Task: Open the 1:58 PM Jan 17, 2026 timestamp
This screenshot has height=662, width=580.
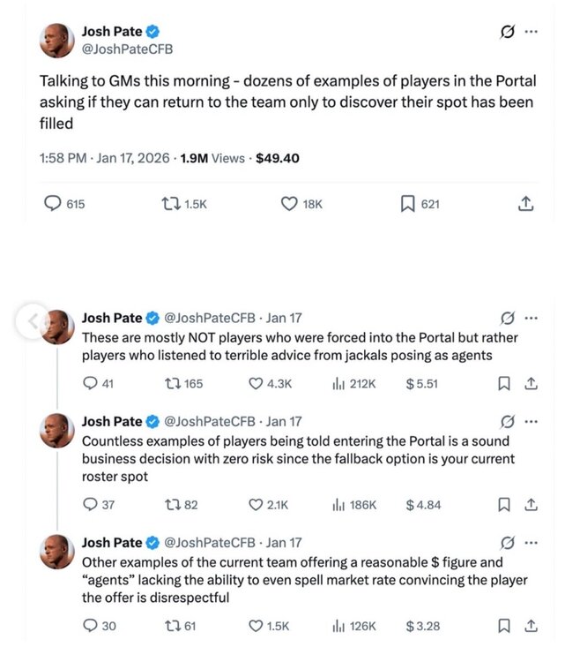Action: tap(106, 159)
